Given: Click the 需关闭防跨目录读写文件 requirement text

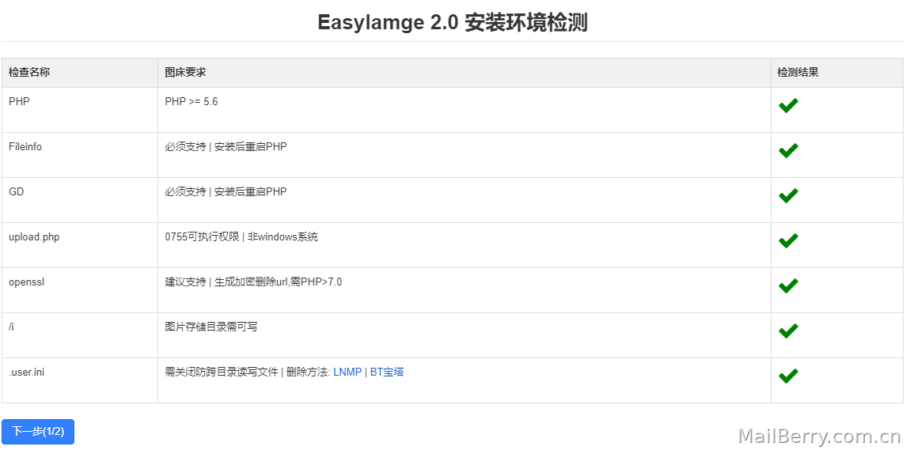Looking at the screenshot, I should [x=222, y=372].
